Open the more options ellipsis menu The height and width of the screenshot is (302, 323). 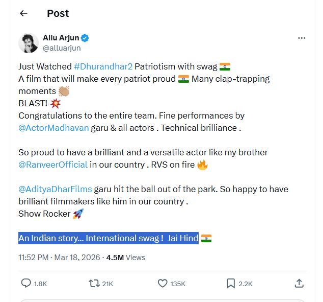pos(302,38)
